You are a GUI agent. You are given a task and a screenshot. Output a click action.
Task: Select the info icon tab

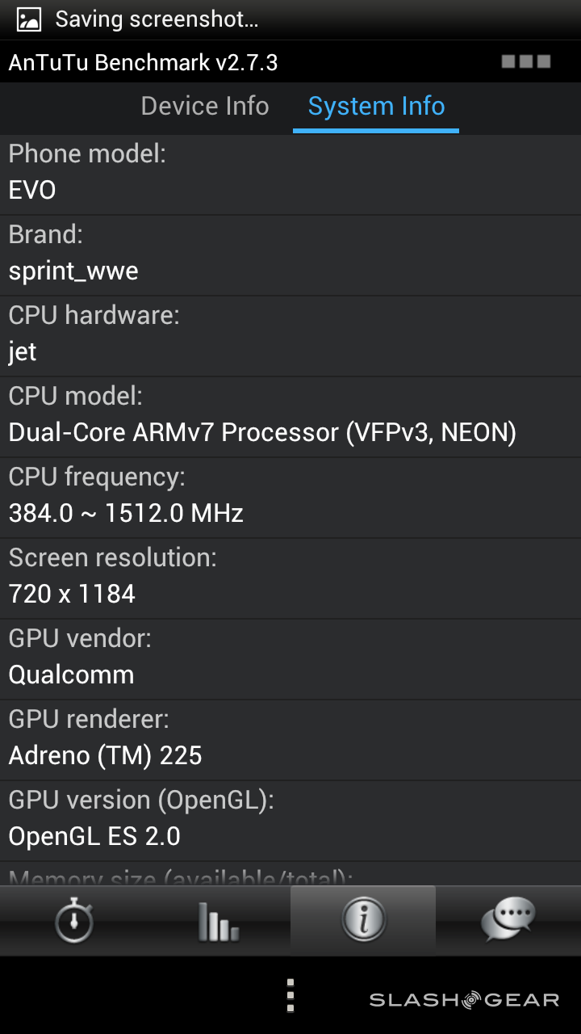(363, 920)
